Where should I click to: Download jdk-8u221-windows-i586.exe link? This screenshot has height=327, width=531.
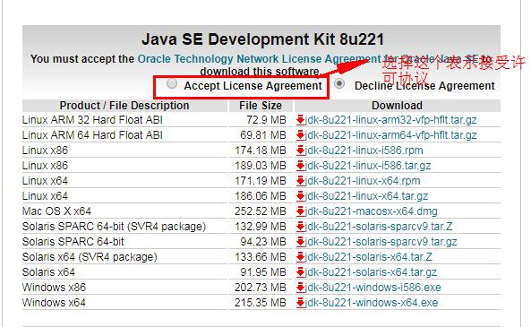click(x=373, y=288)
